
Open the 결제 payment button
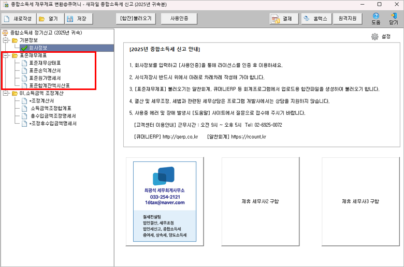tap(284, 19)
